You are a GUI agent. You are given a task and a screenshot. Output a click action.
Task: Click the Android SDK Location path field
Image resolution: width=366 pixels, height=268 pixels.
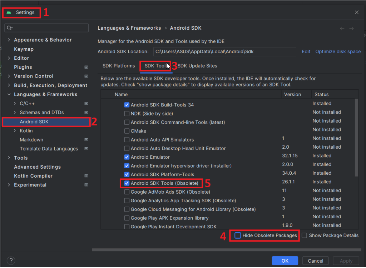(x=224, y=51)
